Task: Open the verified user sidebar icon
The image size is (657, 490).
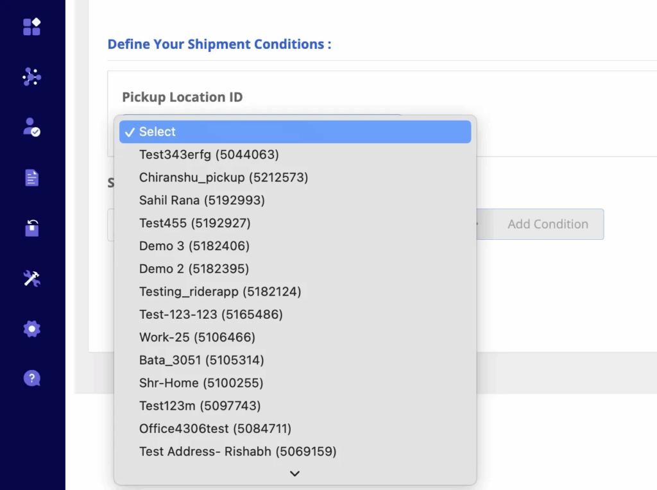Action: tap(32, 127)
